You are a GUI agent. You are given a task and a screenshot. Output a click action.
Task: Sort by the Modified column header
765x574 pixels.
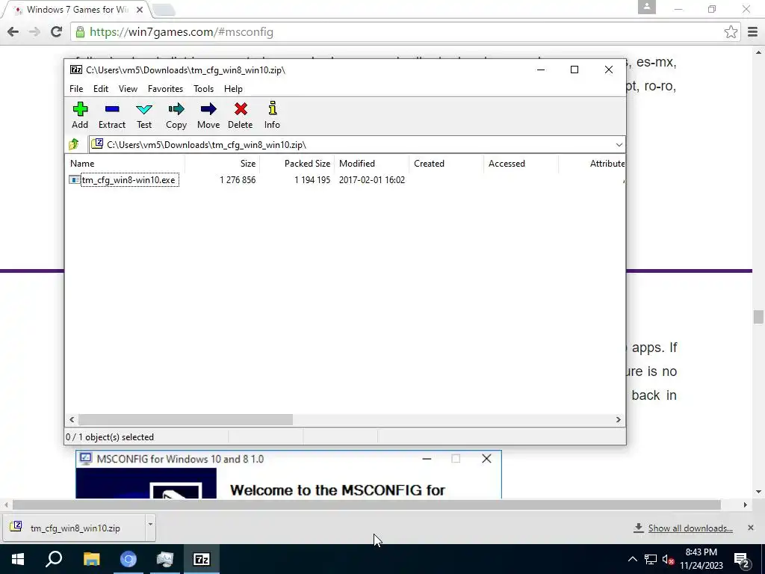click(x=371, y=164)
